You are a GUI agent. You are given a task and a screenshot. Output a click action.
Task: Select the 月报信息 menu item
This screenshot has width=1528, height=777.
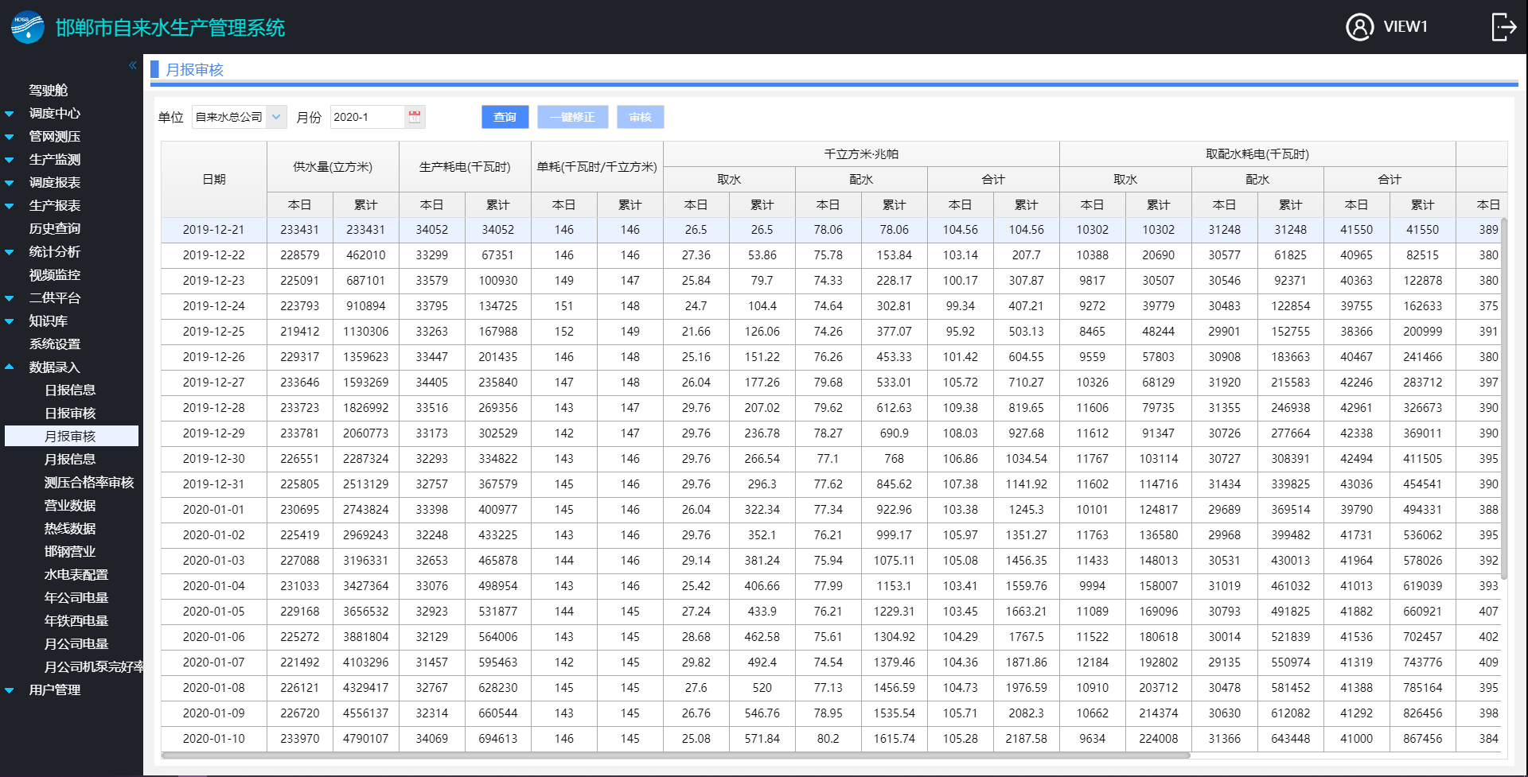click(x=70, y=460)
